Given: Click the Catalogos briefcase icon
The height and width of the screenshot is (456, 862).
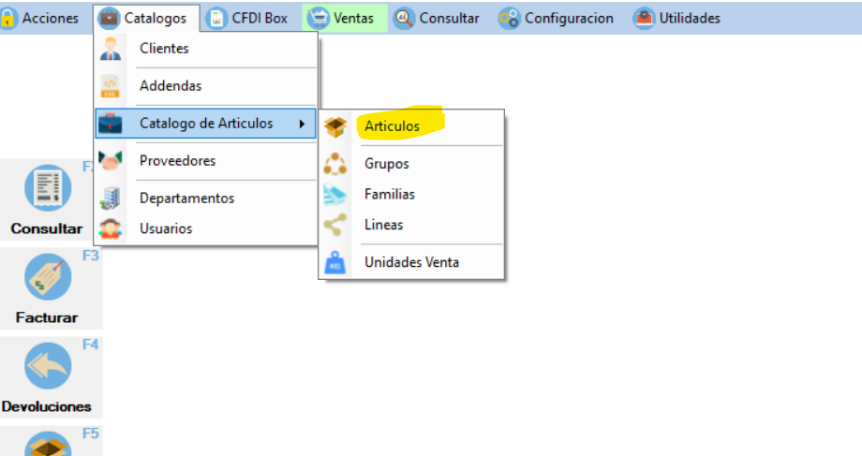Looking at the screenshot, I should (109, 18).
